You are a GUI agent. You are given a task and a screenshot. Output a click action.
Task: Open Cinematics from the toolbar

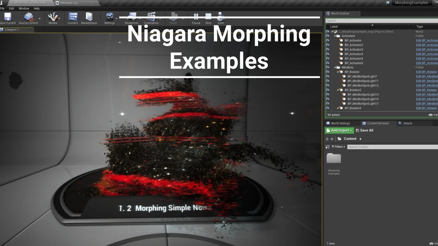[151, 17]
